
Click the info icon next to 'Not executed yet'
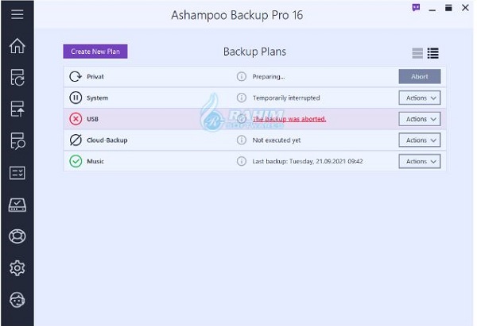coord(241,140)
